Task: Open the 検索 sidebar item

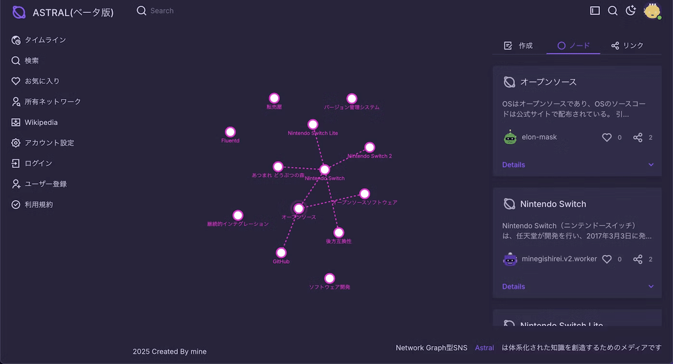Action: pyautogui.click(x=25, y=61)
